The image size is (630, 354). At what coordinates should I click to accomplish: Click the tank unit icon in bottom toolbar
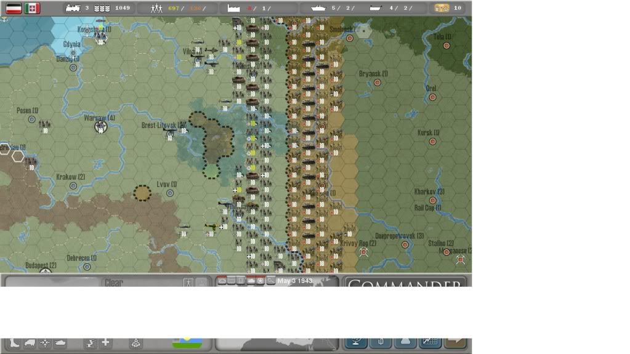60,343
